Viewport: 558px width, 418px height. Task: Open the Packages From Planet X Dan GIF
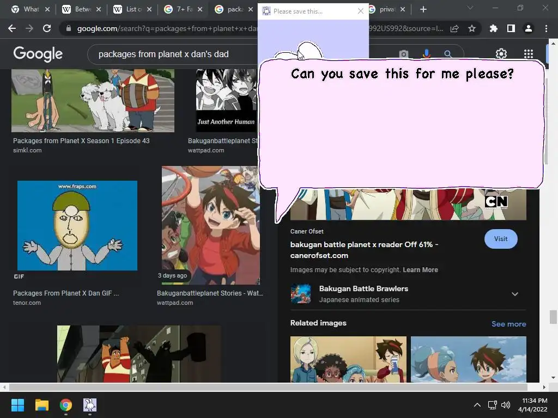pyautogui.click(x=77, y=225)
